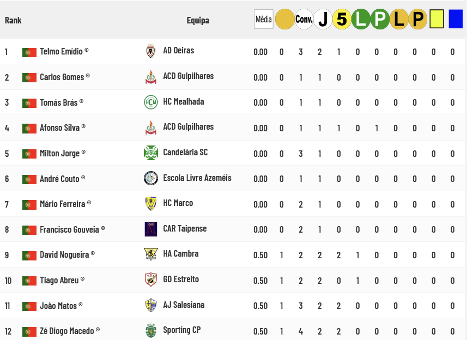Sort table by Equipa header
The height and width of the screenshot is (340, 467).
[x=198, y=20]
